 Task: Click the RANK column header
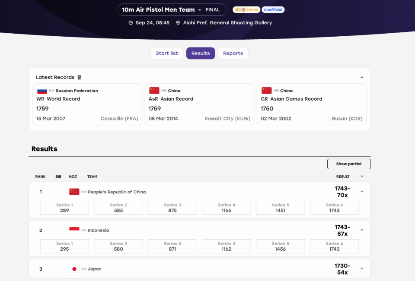41,177
